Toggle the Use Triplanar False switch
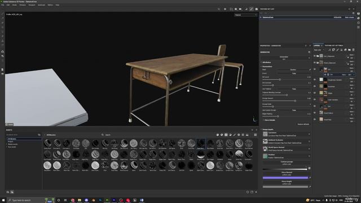The width and height of the screenshot is (361, 203). (x=294, y=89)
